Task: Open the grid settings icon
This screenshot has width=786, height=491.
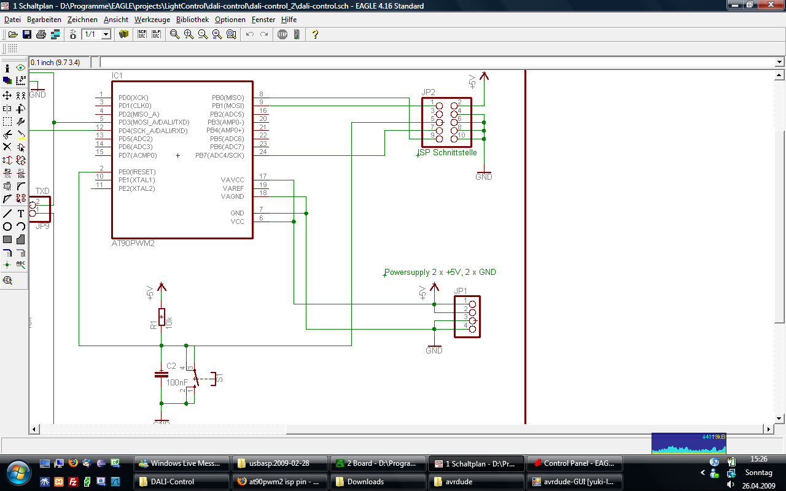Action: (x=13, y=48)
